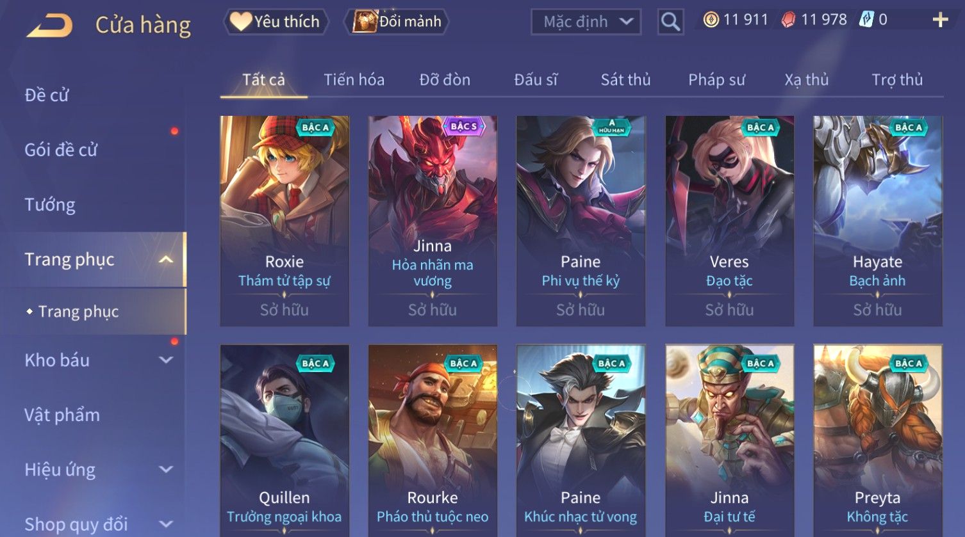
Task: Open Yêu thích favorites heart button
Action: pyautogui.click(x=276, y=22)
